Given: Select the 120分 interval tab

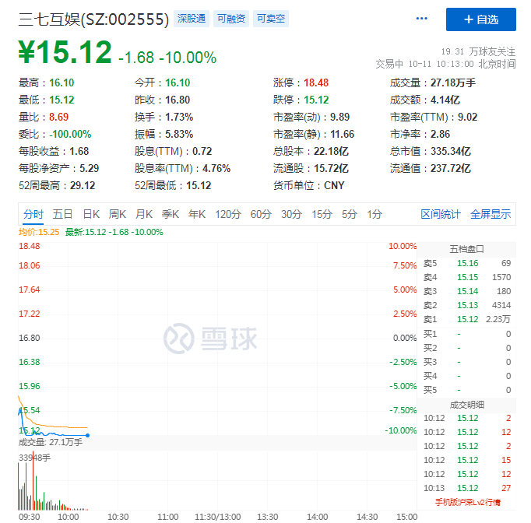Looking at the screenshot, I should click(228, 214).
